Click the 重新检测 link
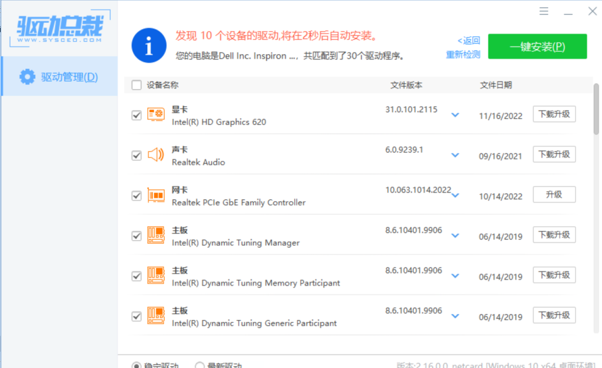The width and height of the screenshot is (602, 368). pos(463,55)
